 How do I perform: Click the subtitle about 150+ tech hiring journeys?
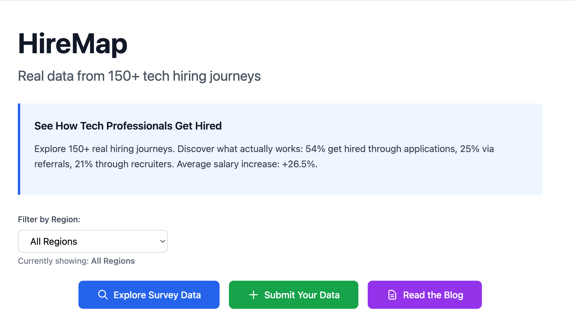click(140, 76)
